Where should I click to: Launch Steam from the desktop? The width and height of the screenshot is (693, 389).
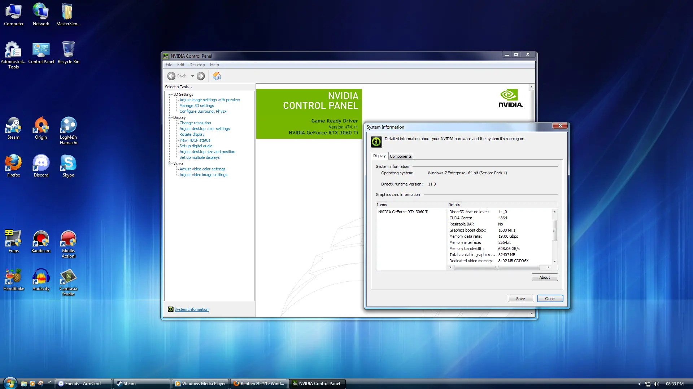click(13, 128)
